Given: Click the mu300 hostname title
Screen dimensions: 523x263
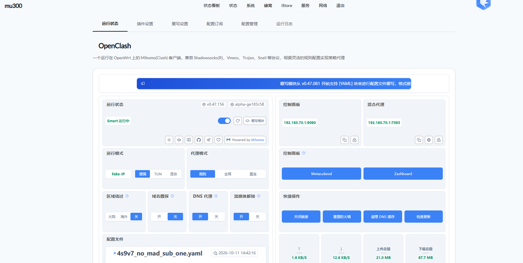Looking at the screenshot, I should click(14, 6).
